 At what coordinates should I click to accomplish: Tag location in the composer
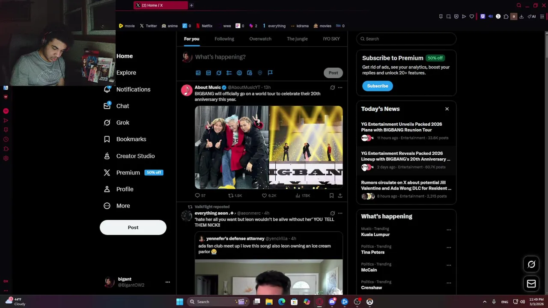(x=260, y=73)
